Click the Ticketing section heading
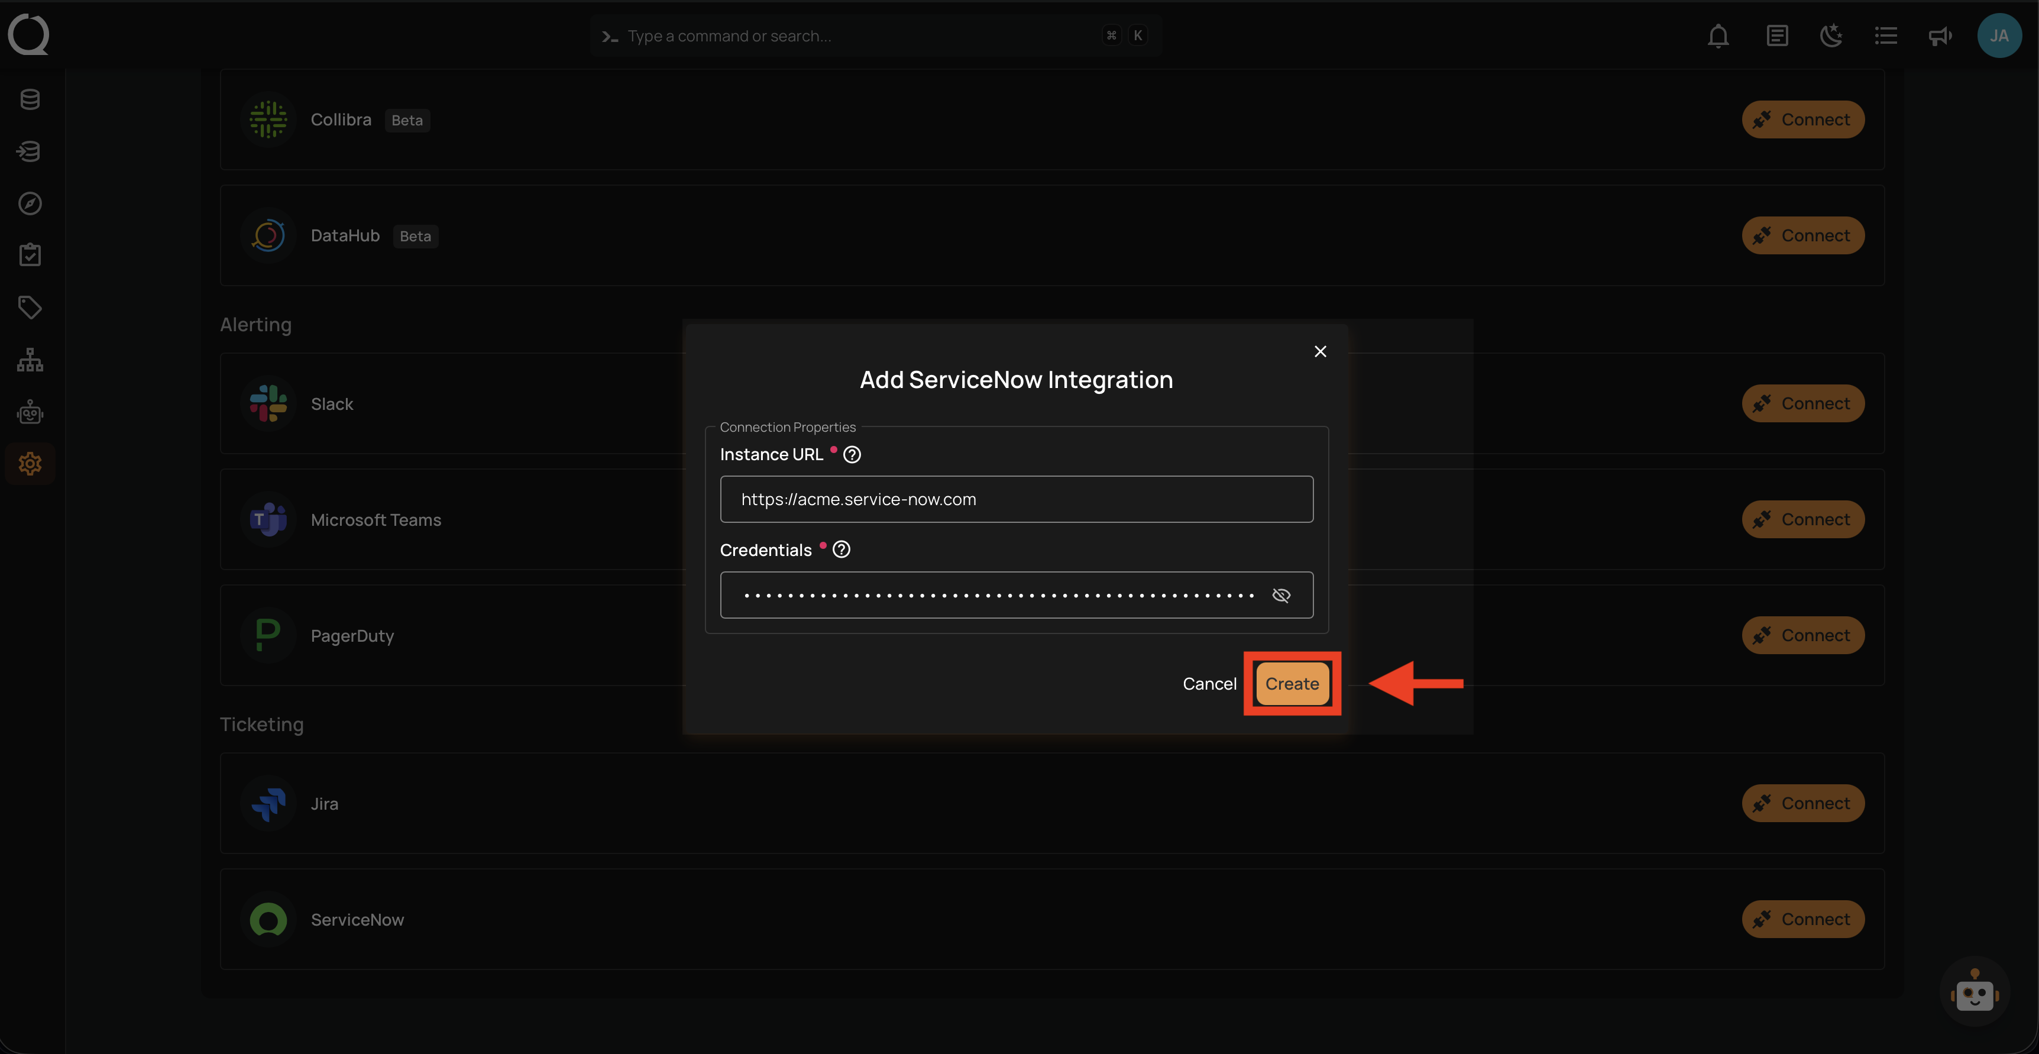This screenshot has height=1054, width=2039. 261,725
